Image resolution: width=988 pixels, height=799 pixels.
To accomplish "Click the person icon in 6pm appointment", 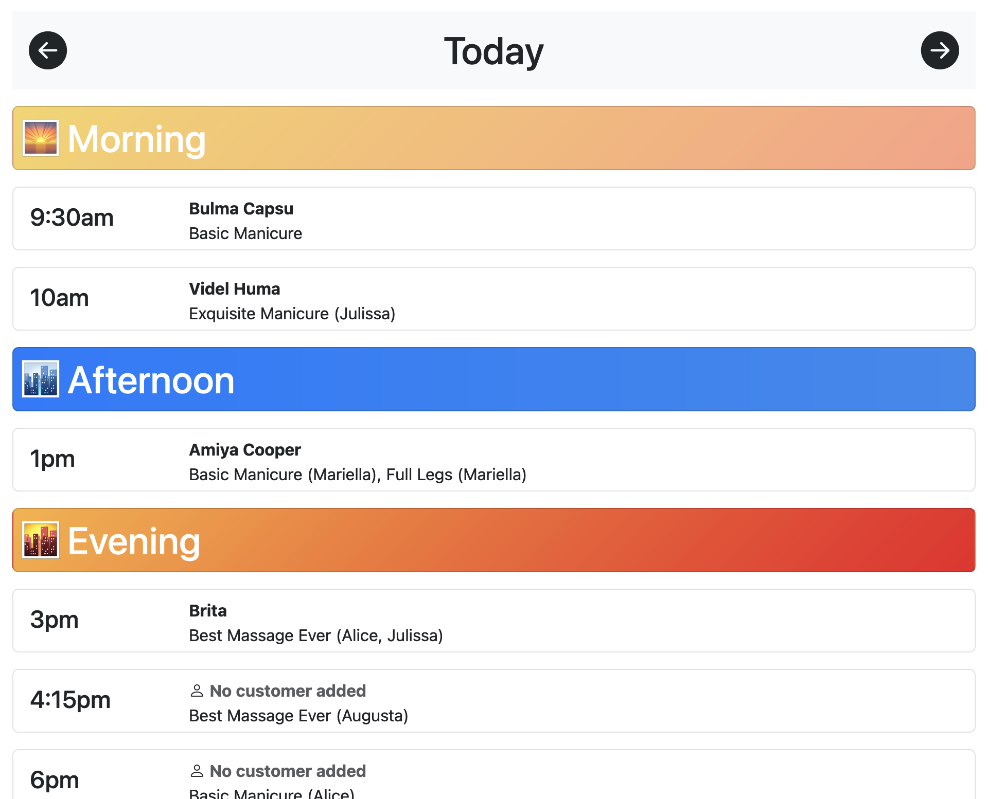I will [197, 771].
